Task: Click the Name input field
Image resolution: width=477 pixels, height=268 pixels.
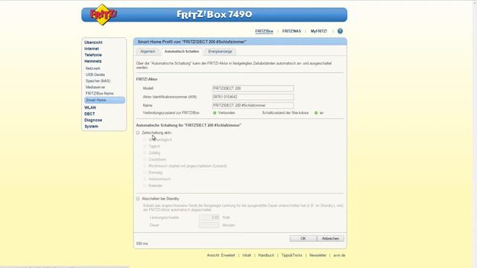Action: pyautogui.click(x=253, y=106)
